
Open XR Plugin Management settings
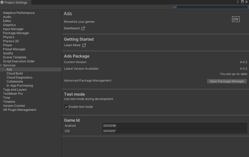click(19, 110)
